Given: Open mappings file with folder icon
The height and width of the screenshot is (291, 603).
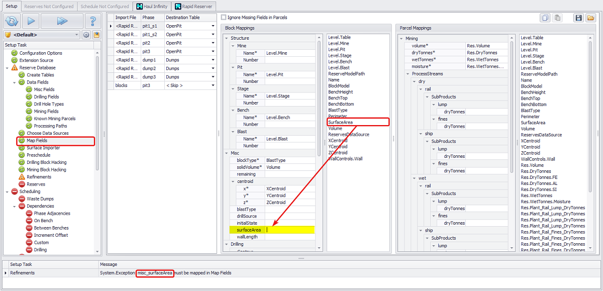Looking at the screenshot, I should pos(590,18).
